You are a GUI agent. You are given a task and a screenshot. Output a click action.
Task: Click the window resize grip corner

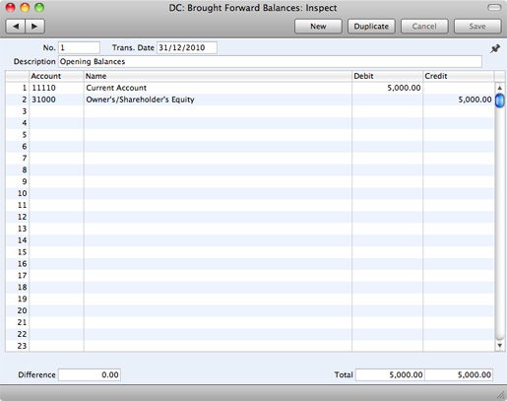(501, 394)
